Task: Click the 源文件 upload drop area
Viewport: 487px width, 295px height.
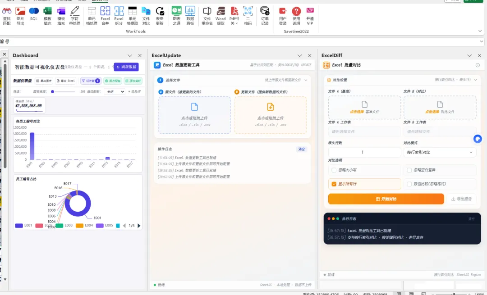Action: point(194,115)
